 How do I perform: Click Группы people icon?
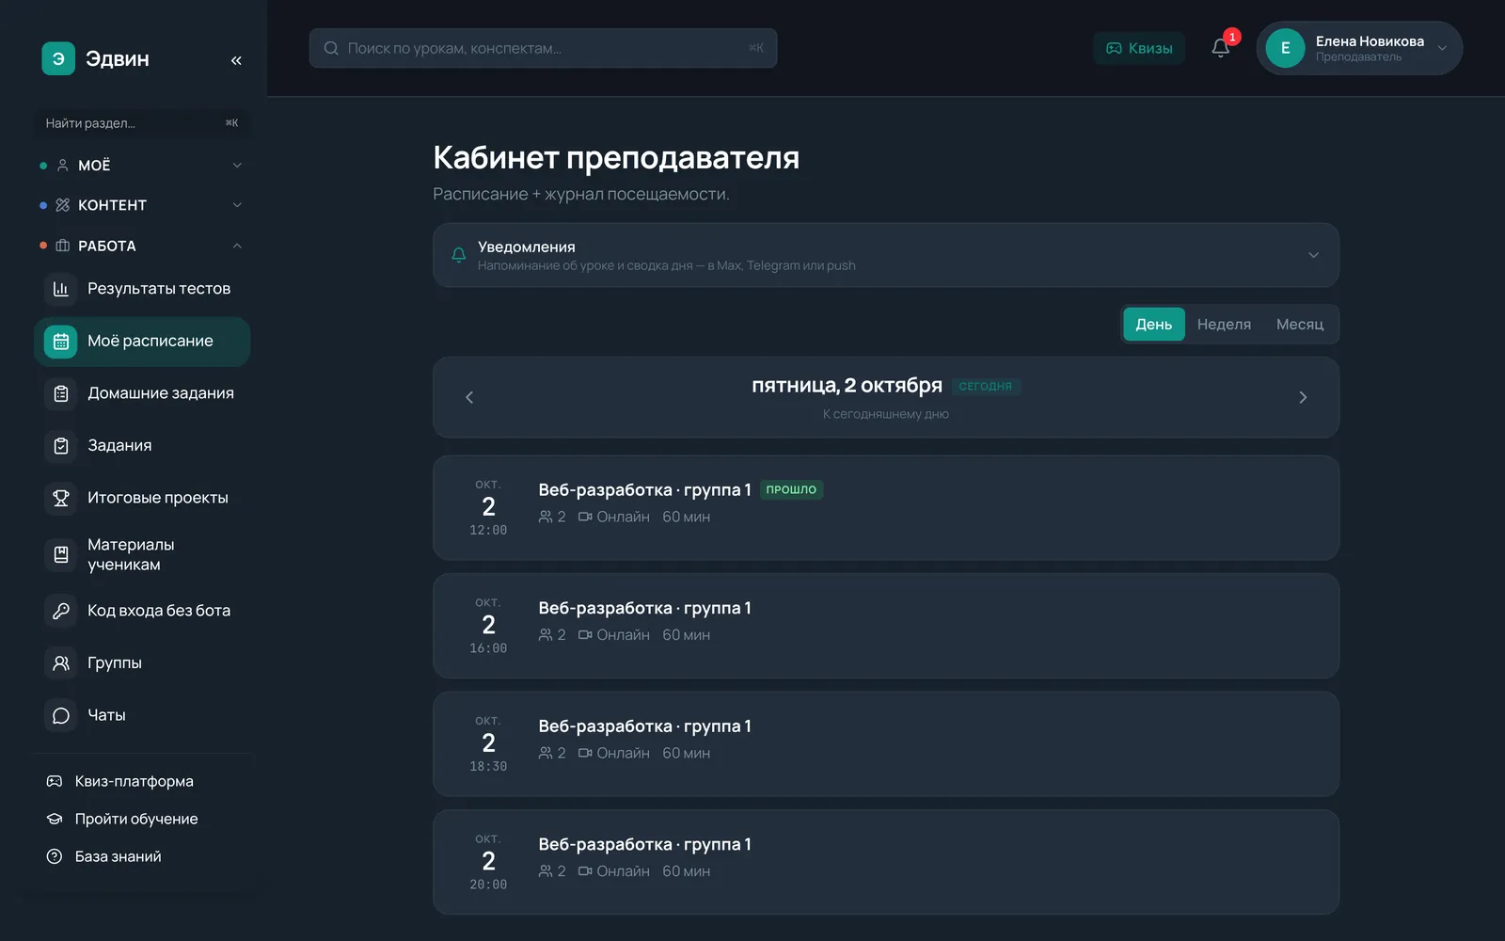pos(61,663)
